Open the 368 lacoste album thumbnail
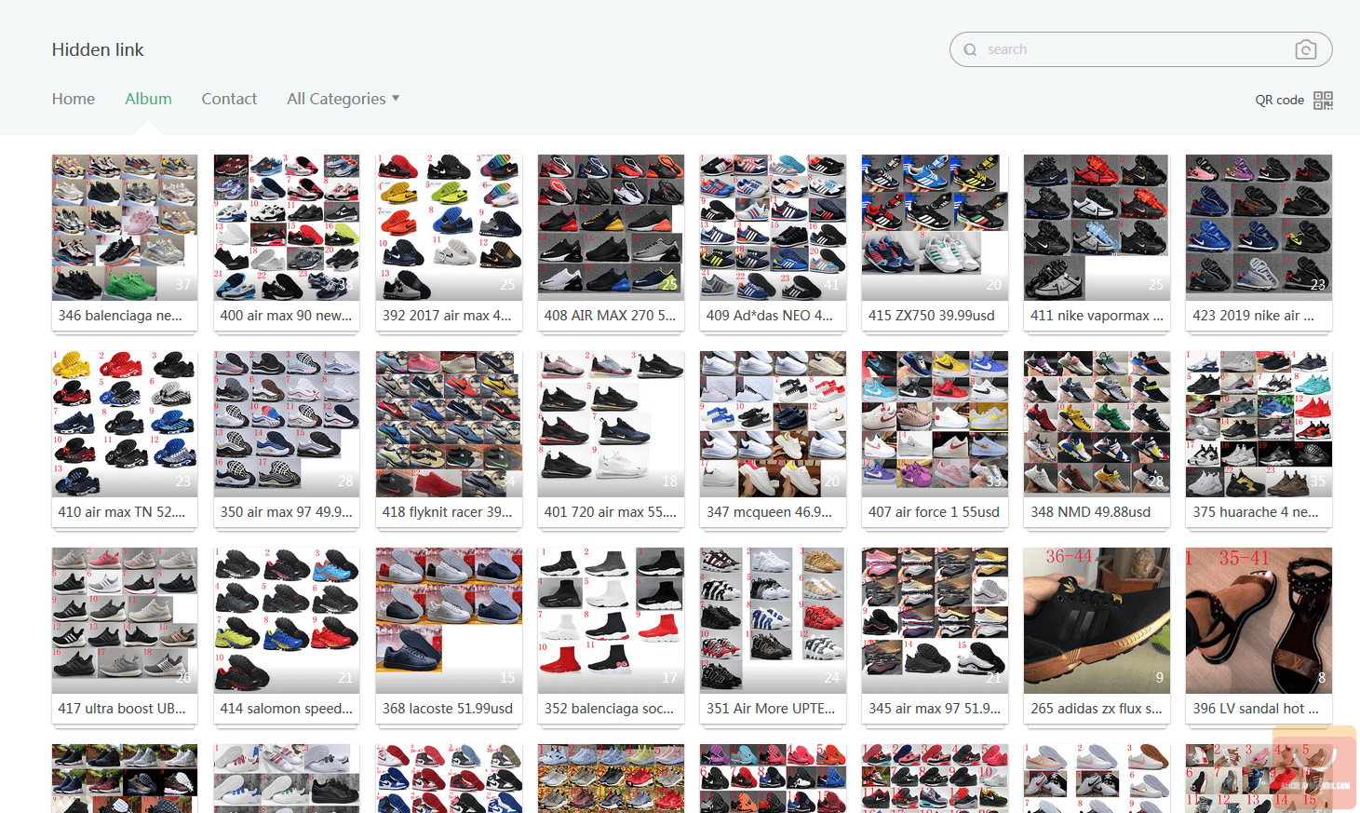The height and width of the screenshot is (813, 1360). pos(449,620)
